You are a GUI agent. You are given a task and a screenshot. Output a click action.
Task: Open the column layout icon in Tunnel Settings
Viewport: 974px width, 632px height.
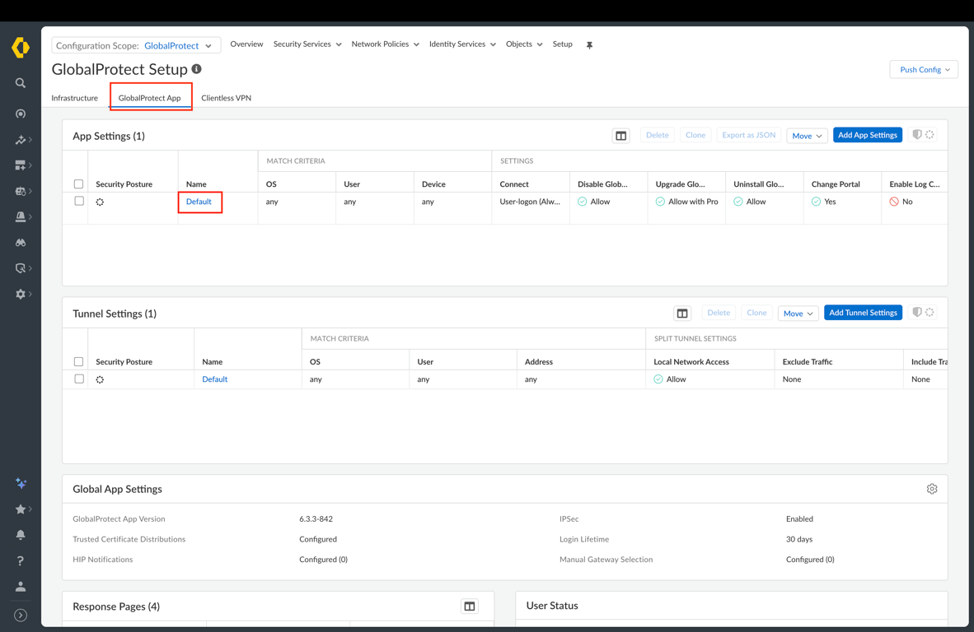point(682,314)
